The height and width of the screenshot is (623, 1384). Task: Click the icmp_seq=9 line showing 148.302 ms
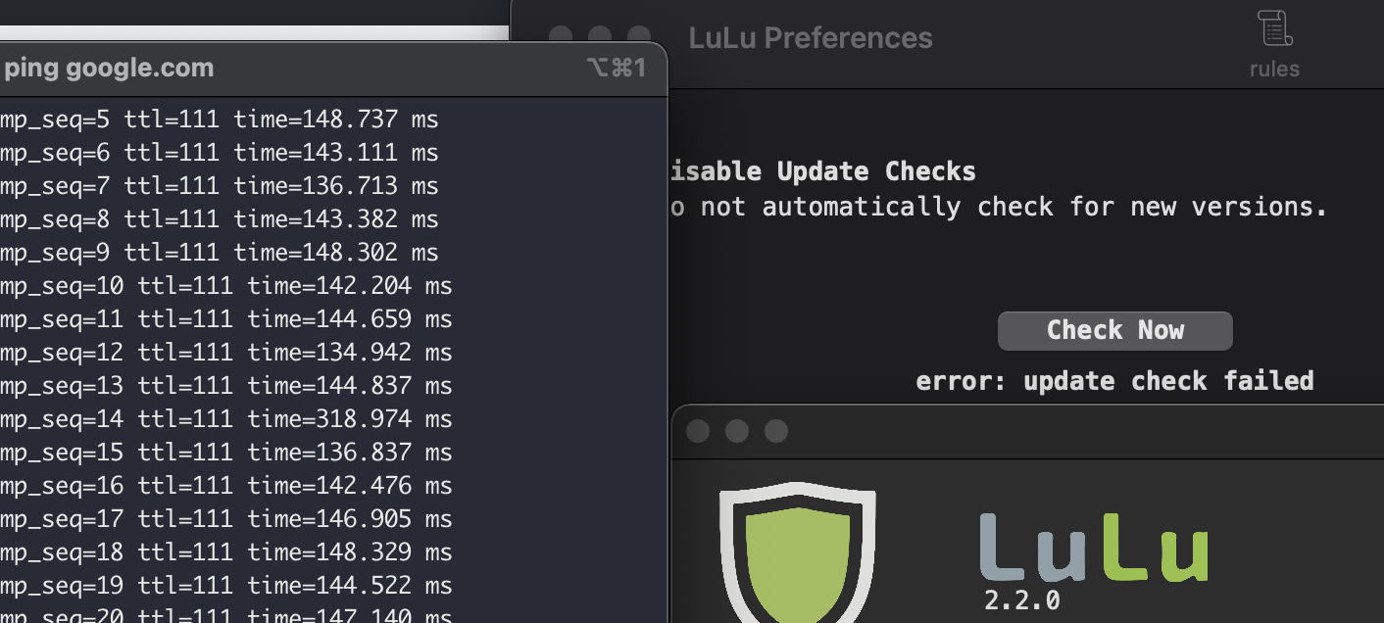tap(220, 253)
